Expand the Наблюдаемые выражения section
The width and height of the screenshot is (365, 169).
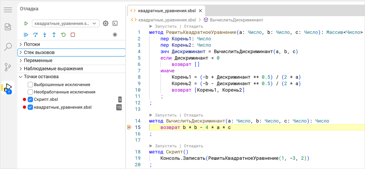click(71, 69)
